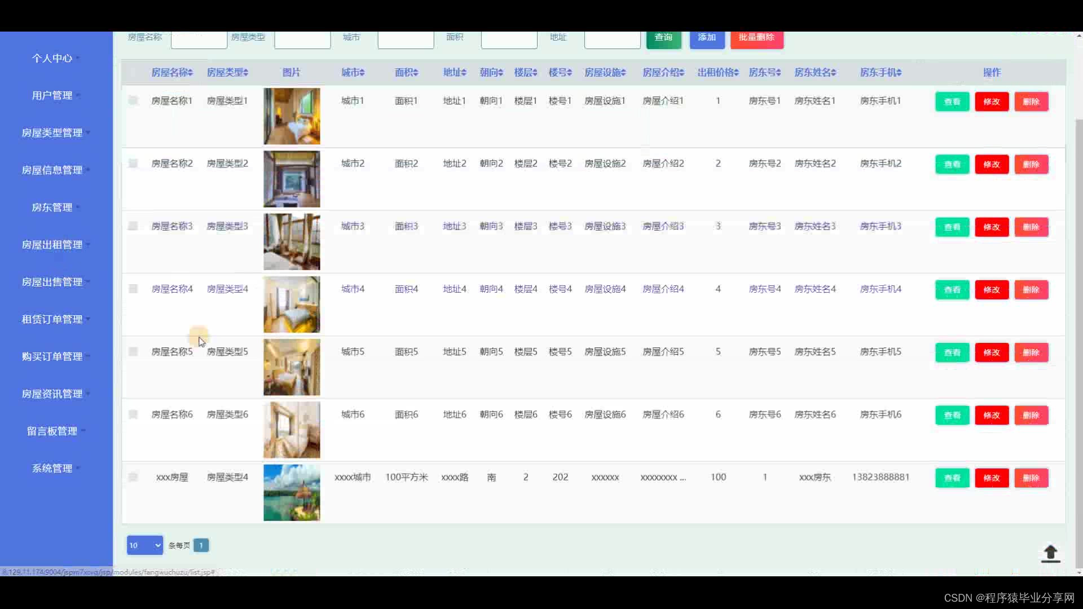
Task: Click 修改 button for 房屋名称3 row
Action: (992, 227)
